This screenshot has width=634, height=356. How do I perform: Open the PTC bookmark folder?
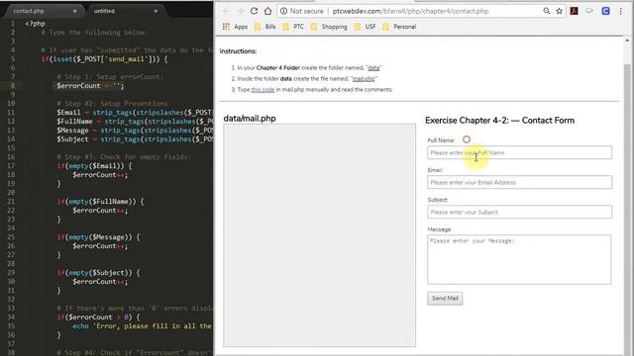[x=293, y=27]
